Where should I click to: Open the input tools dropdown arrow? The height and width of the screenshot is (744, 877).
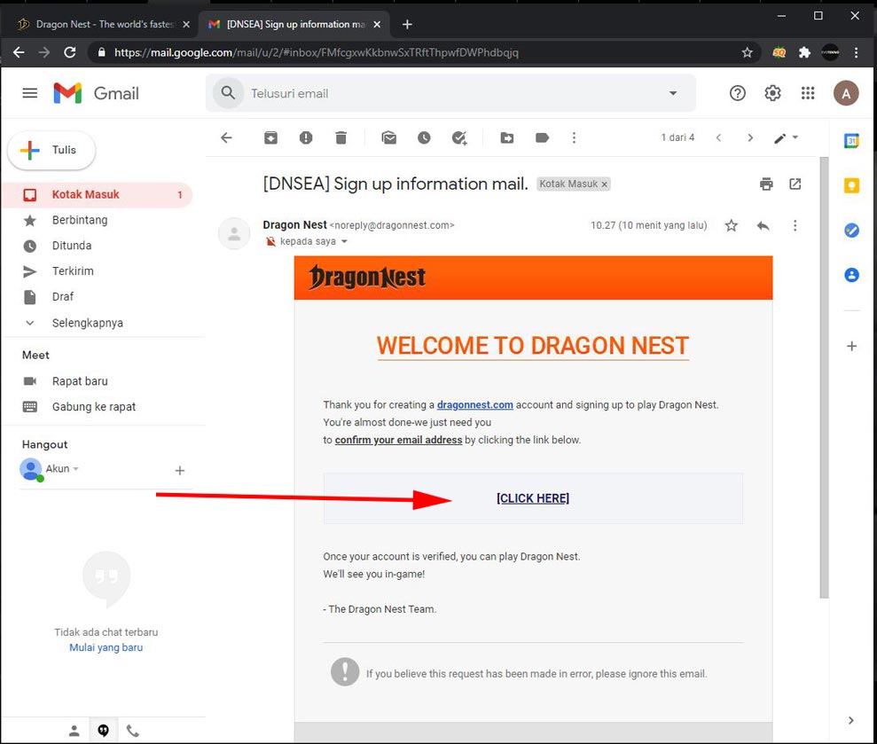tap(795, 137)
